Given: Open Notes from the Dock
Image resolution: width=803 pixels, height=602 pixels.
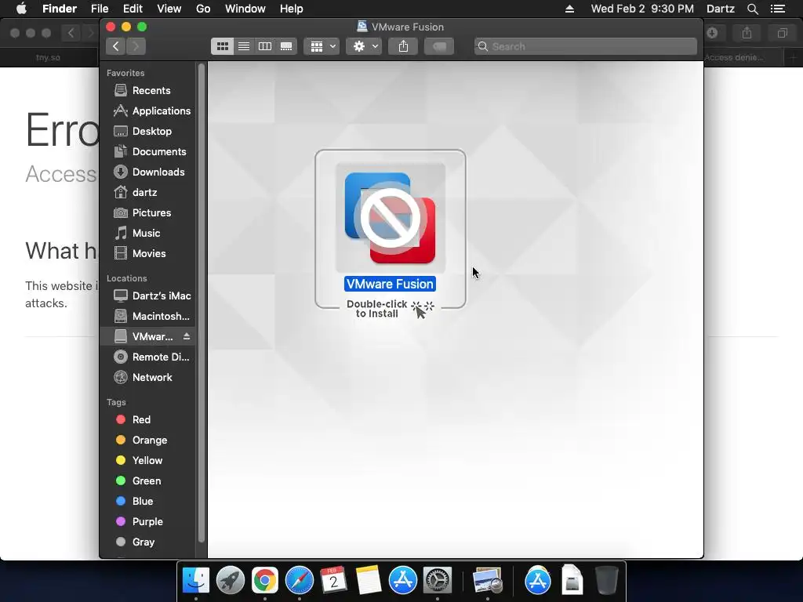Looking at the screenshot, I should click(x=369, y=580).
